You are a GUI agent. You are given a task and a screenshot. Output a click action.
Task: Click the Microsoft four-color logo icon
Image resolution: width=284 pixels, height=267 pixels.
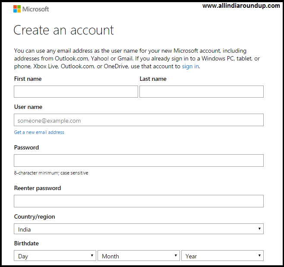[x=17, y=9]
